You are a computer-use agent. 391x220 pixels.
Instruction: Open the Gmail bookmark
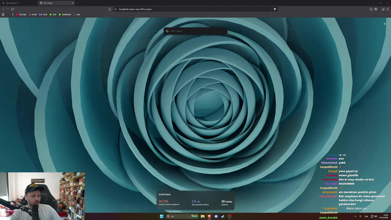33,14
